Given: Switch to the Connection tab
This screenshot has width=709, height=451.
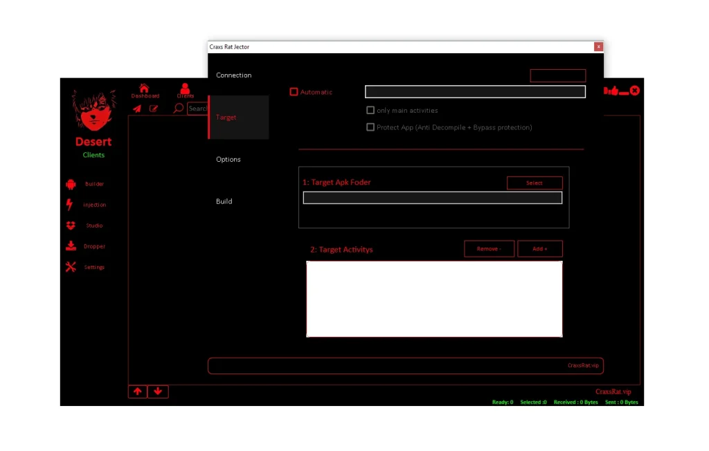Looking at the screenshot, I should point(234,75).
